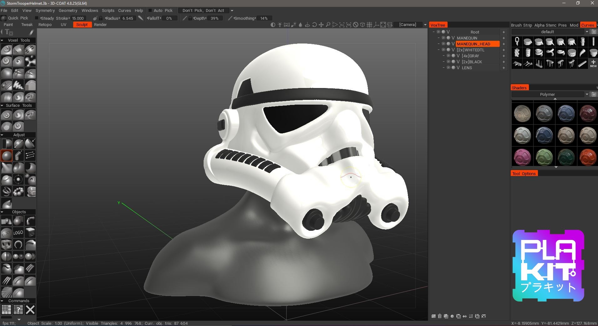Enable the Auto Pick checkbox
Image resolution: width=598 pixels, height=326 pixels.
(150, 11)
